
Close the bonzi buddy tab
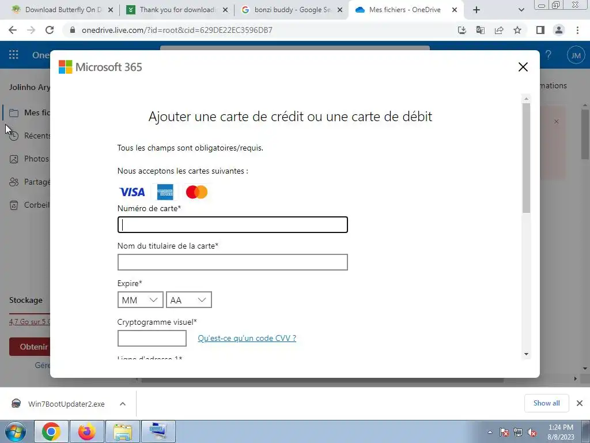coord(340,10)
